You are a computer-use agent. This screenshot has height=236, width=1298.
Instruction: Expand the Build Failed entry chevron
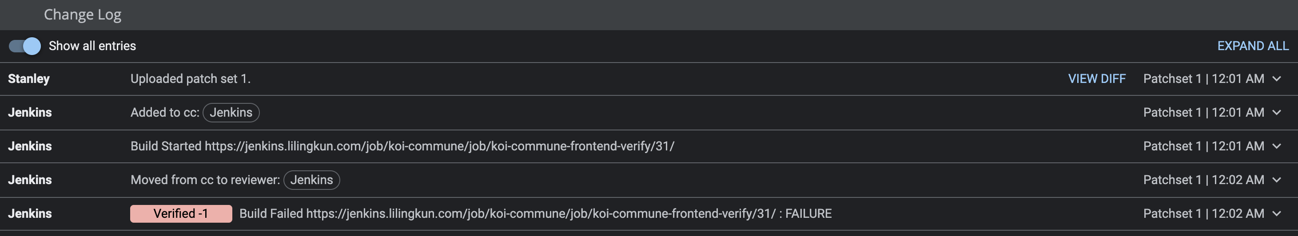click(1276, 214)
